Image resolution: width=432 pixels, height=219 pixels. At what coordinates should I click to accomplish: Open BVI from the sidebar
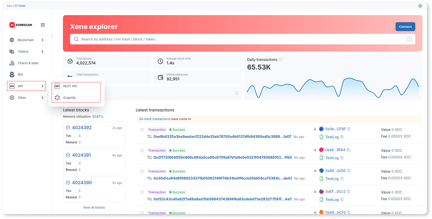tap(20, 75)
